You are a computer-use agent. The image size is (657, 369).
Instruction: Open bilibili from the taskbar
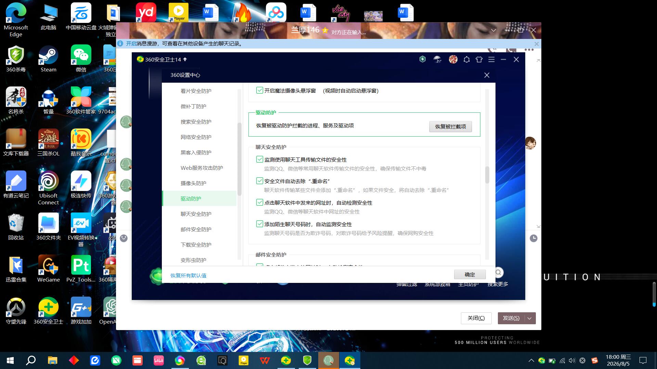(x=159, y=360)
